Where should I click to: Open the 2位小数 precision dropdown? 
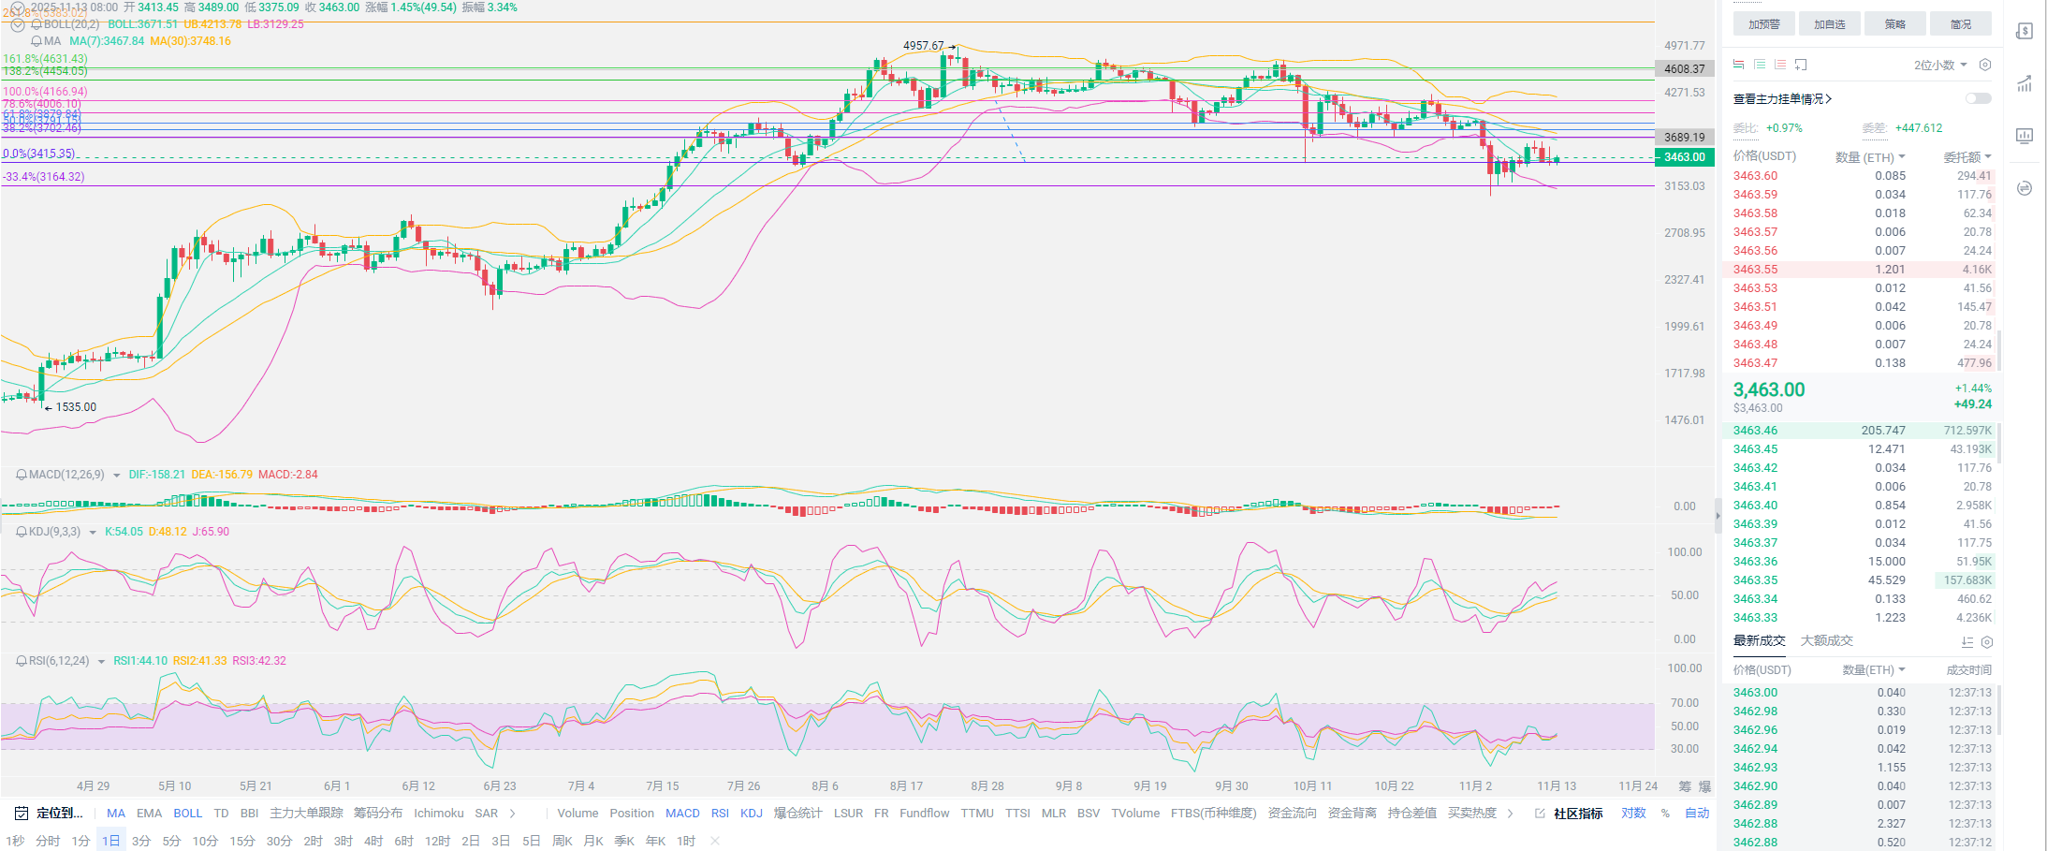[x=1940, y=65]
